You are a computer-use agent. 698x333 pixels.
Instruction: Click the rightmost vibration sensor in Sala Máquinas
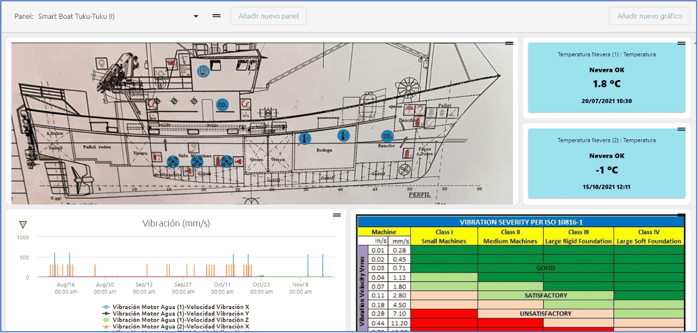click(226, 162)
